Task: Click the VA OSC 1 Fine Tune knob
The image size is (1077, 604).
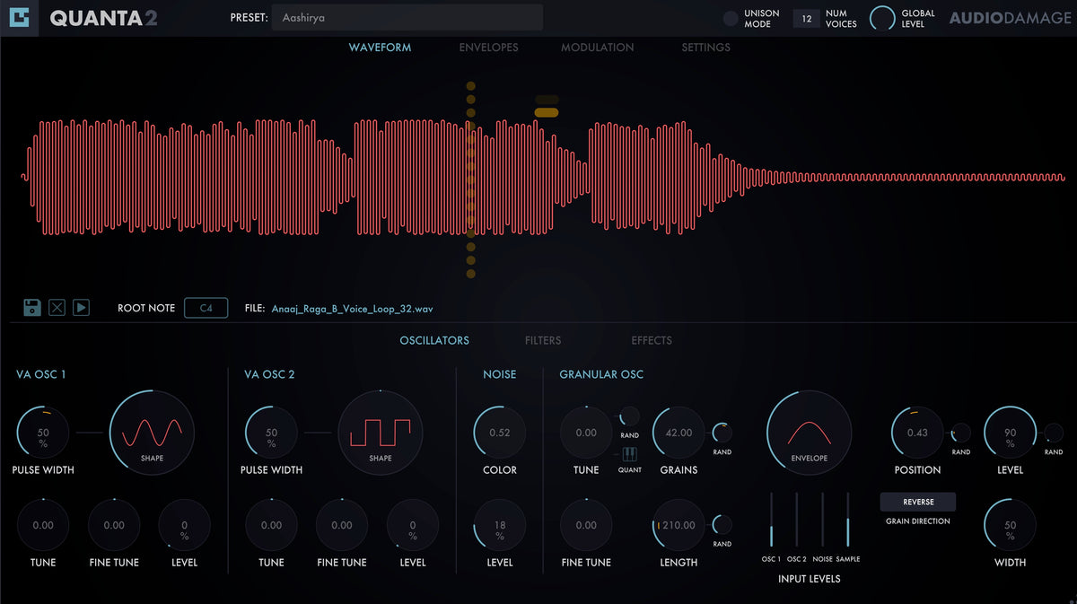Action: pyautogui.click(x=114, y=525)
